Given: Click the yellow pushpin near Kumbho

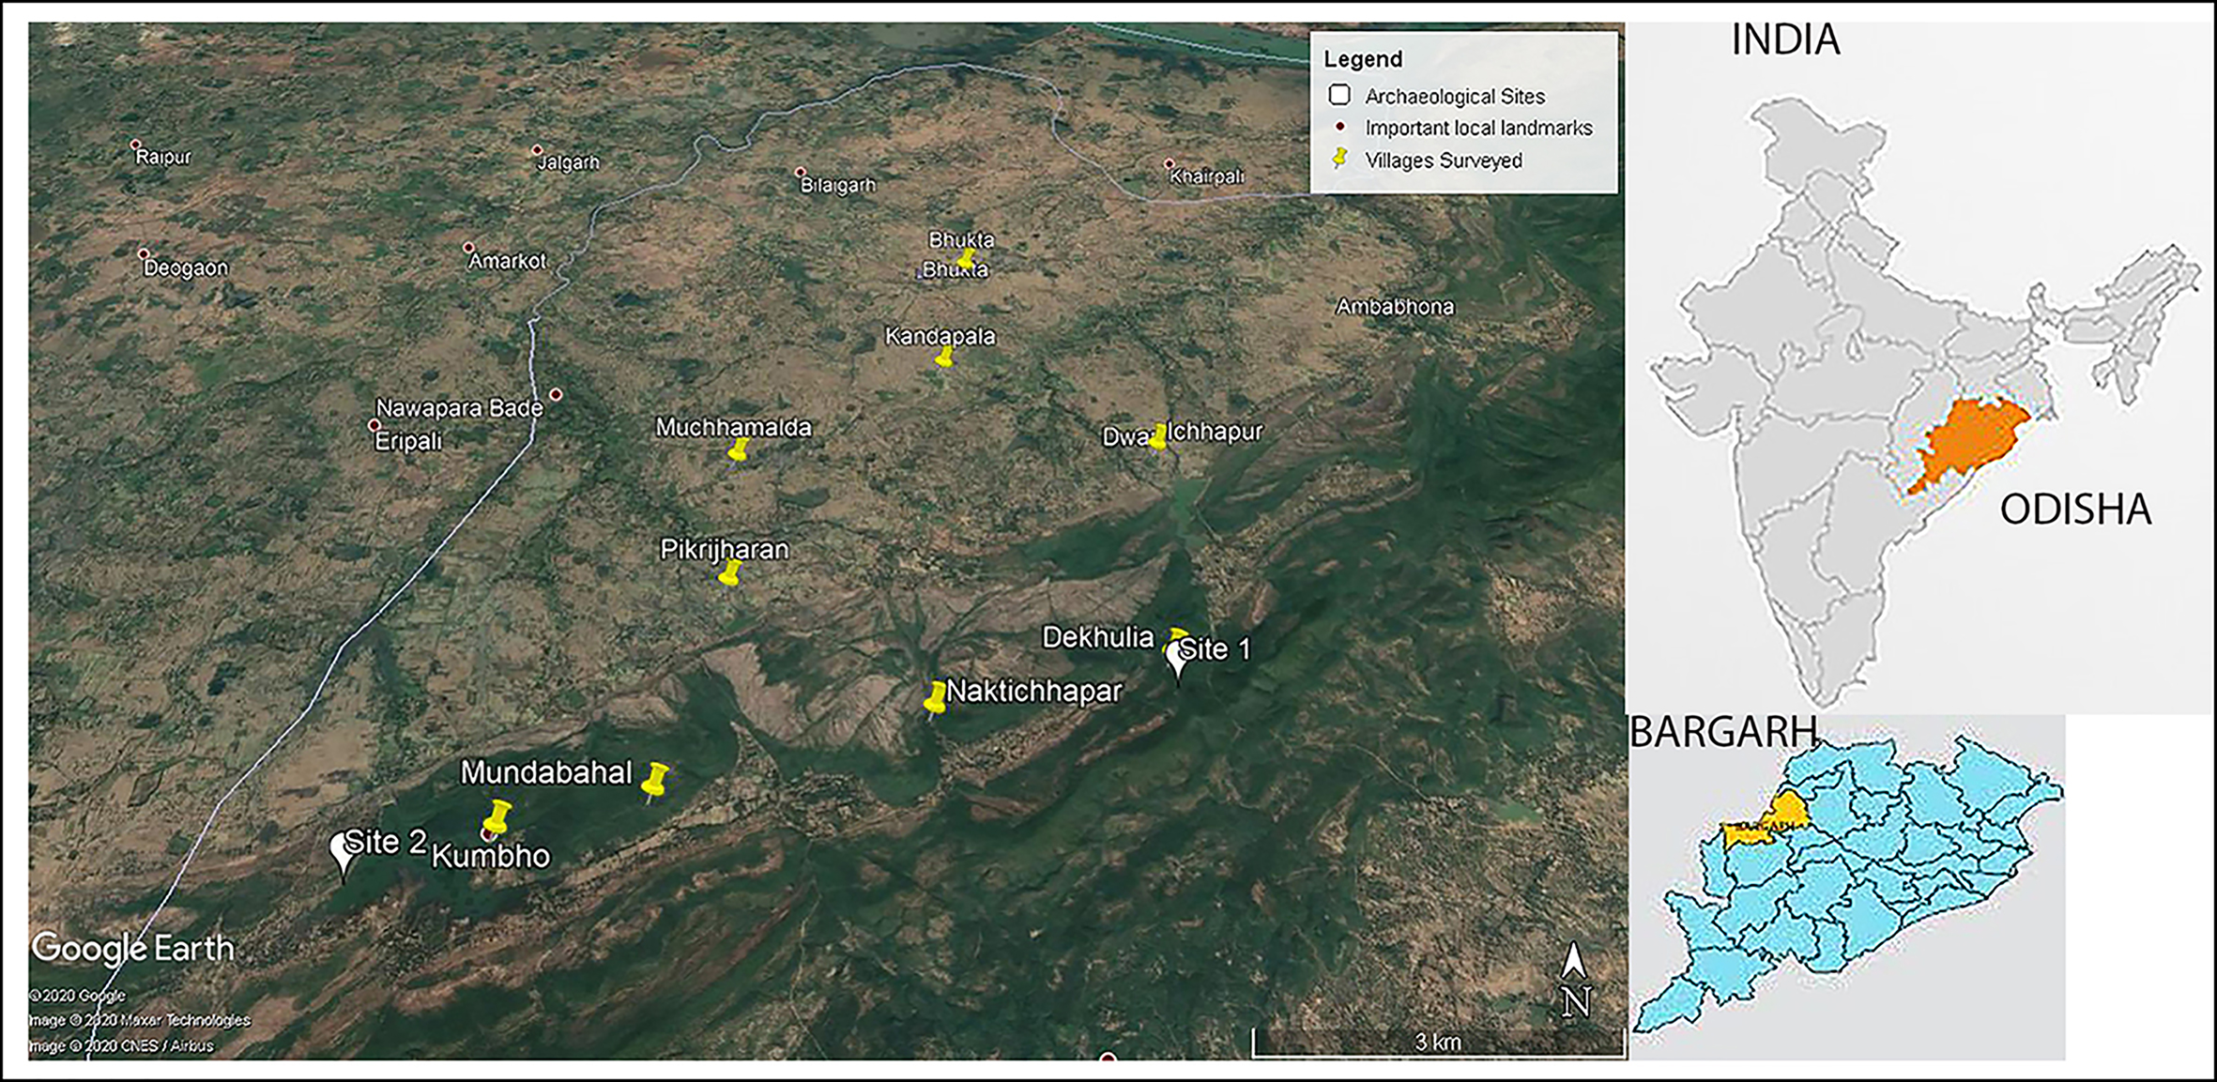Looking at the screenshot, I should coord(498,815).
